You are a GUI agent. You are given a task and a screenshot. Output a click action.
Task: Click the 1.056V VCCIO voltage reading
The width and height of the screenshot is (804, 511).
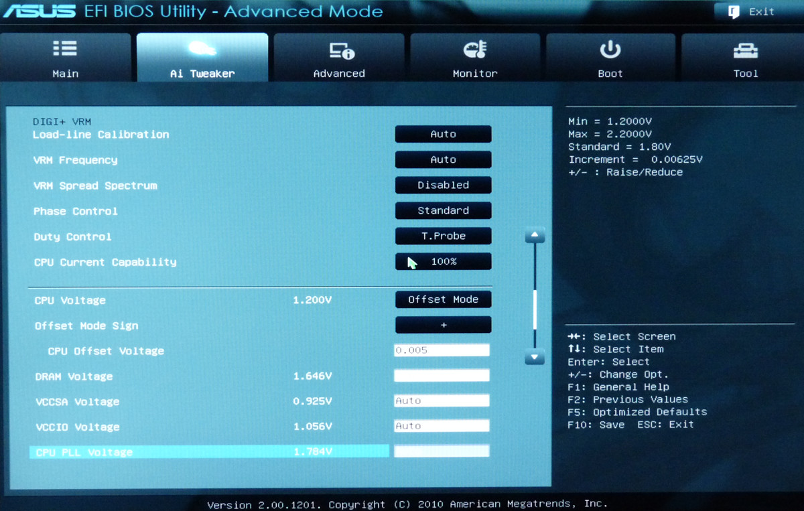pyautogui.click(x=312, y=427)
